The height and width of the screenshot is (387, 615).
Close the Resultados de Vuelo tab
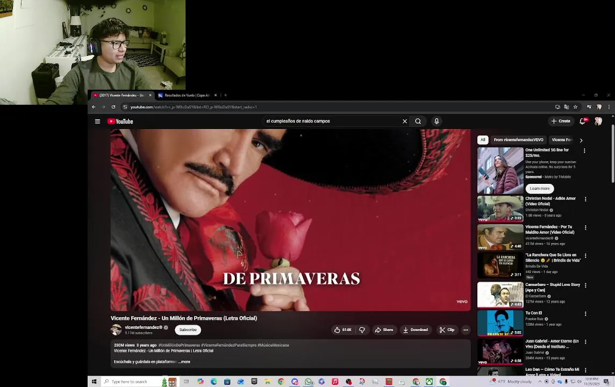click(x=216, y=95)
